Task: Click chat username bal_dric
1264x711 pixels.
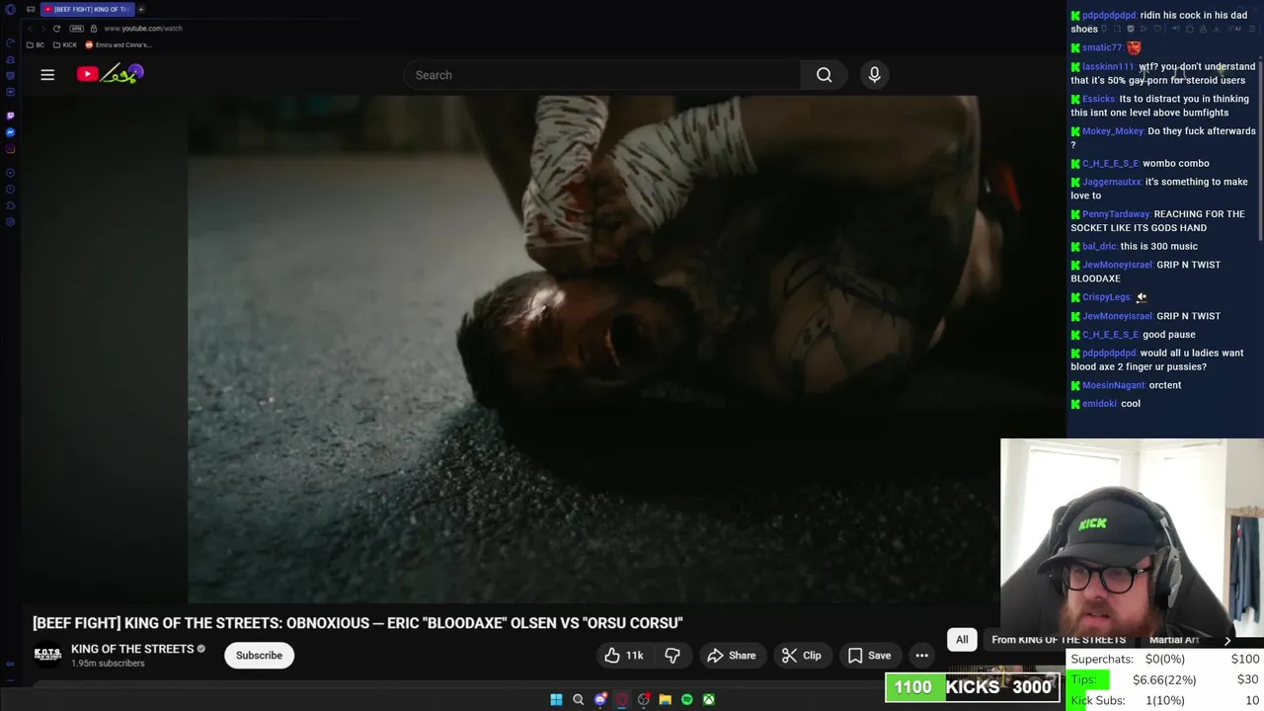Action: [x=1099, y=247]
